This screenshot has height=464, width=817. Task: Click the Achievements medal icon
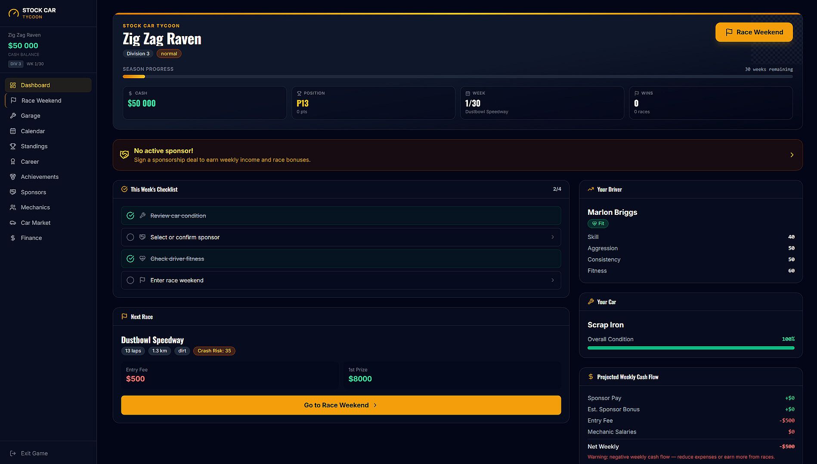tap(13, 177)
